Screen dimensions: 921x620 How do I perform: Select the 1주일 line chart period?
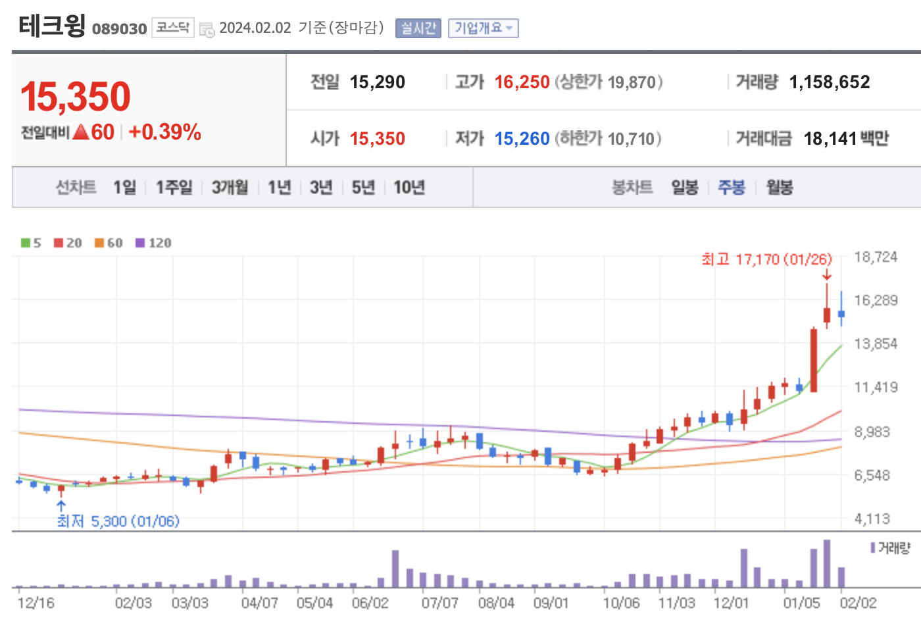click(x=174, y=188)
